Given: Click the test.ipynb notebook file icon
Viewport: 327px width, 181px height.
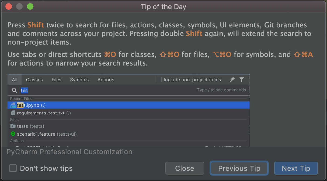Looking at the screenshot, I should tap(13, 105).
